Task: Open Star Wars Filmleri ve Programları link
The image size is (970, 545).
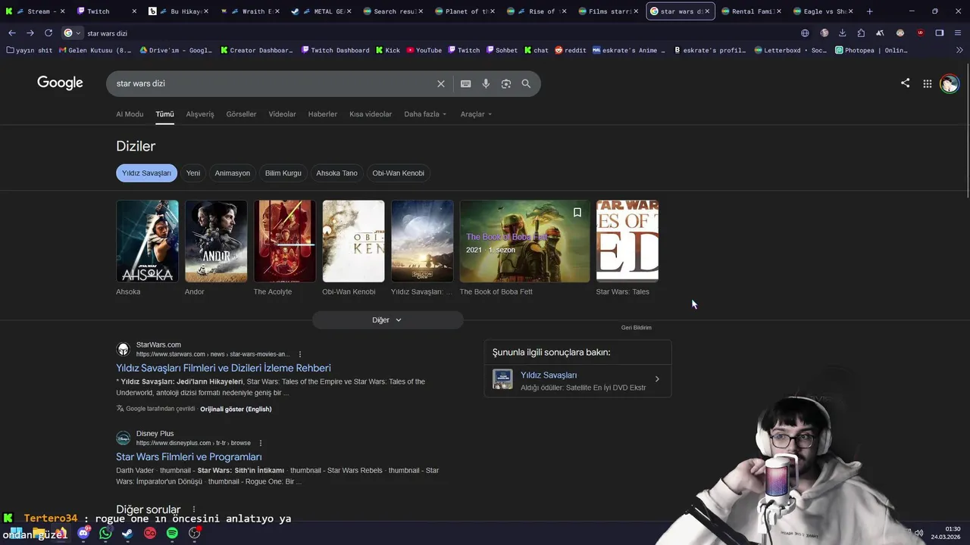Action: tap(189, 457)
